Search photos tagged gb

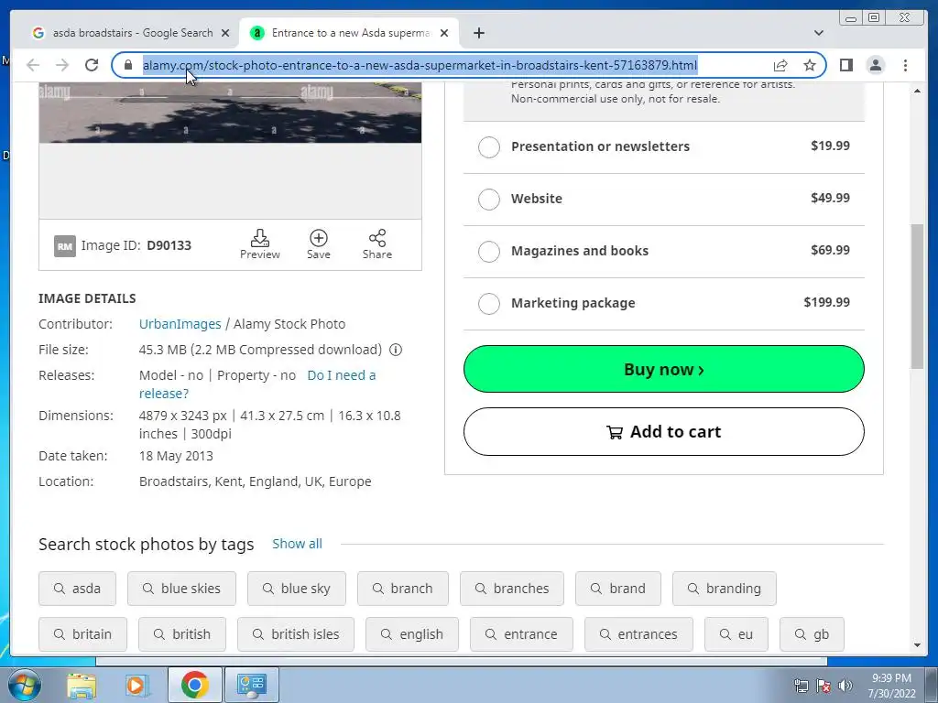pyautogui.click(x=812, y=634)
